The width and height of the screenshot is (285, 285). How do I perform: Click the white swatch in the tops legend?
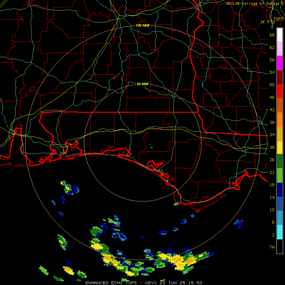pyautogui.click(x=280, y=35)
